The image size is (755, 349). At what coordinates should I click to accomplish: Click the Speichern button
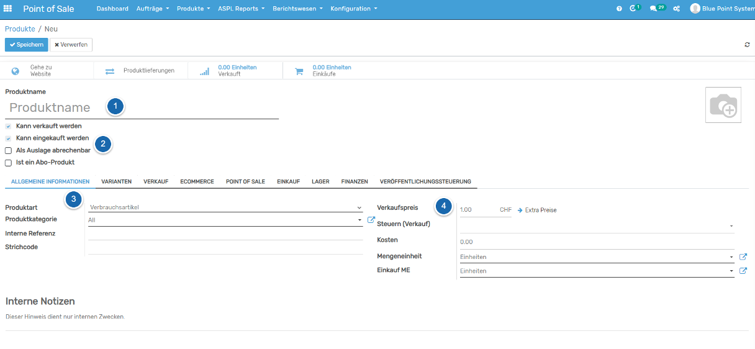27,45
